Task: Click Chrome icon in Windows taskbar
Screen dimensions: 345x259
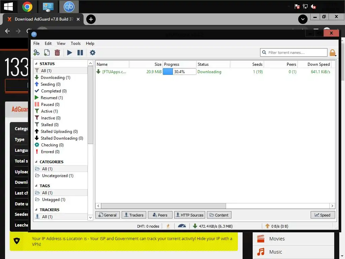Action: 27,7
